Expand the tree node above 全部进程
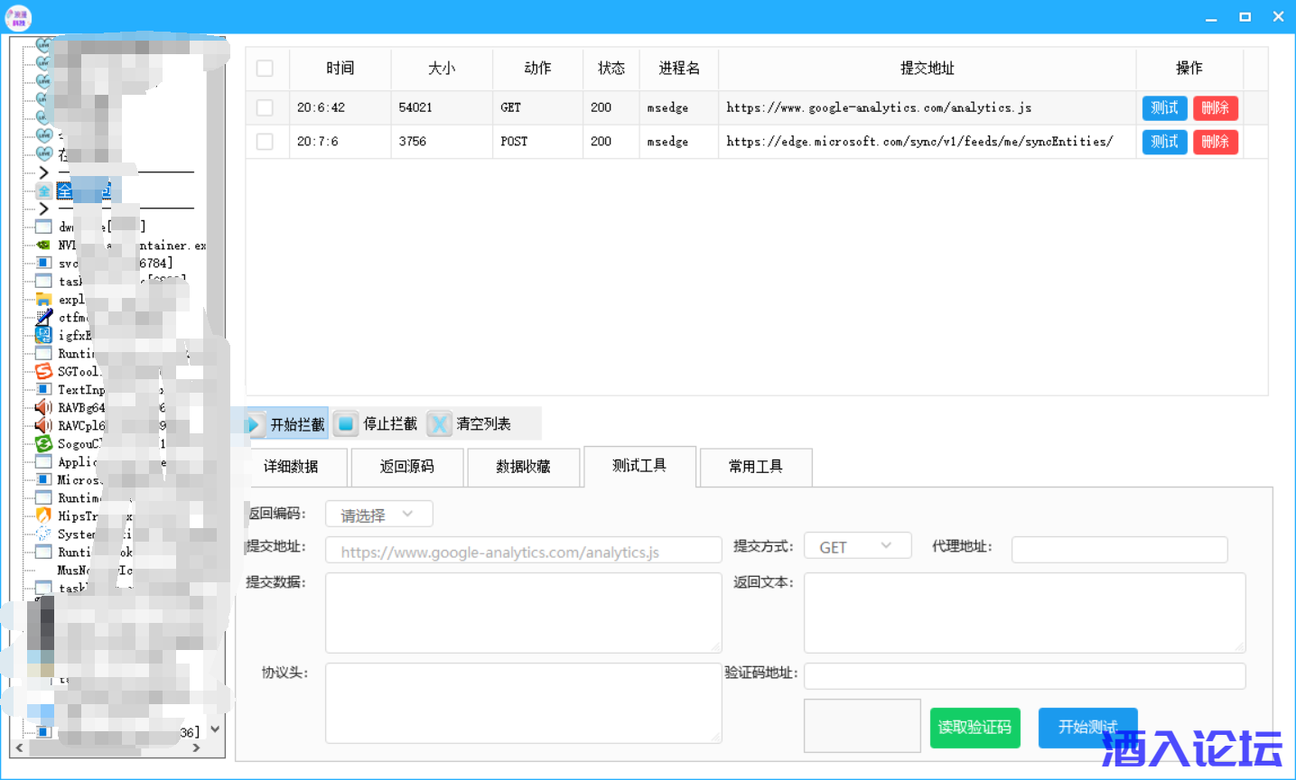1296x780 pixels. [42, 172]
